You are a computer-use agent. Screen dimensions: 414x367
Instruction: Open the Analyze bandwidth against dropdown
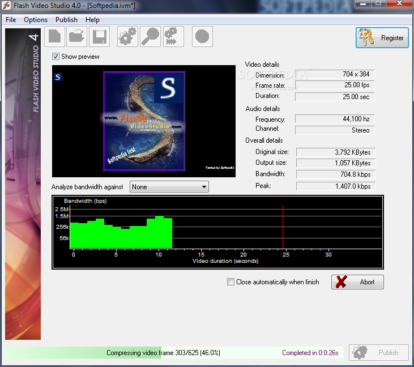pos(169,187)
